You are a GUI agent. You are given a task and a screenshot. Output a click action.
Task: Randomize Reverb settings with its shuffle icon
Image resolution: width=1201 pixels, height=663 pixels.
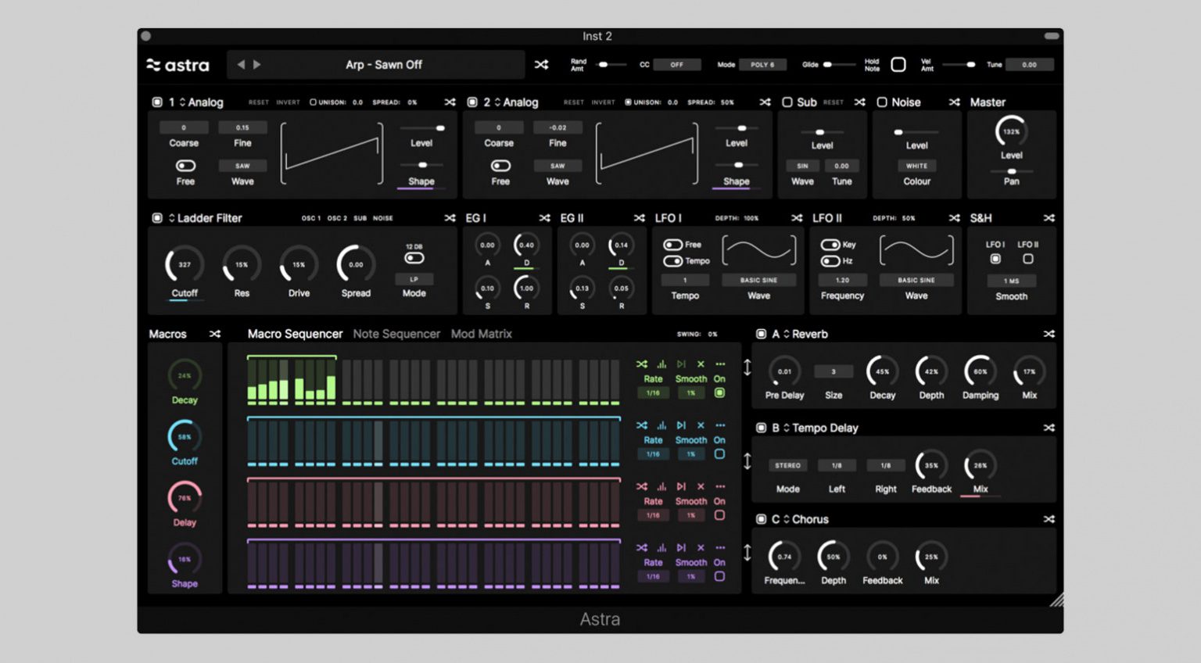tap(1049, 334)
